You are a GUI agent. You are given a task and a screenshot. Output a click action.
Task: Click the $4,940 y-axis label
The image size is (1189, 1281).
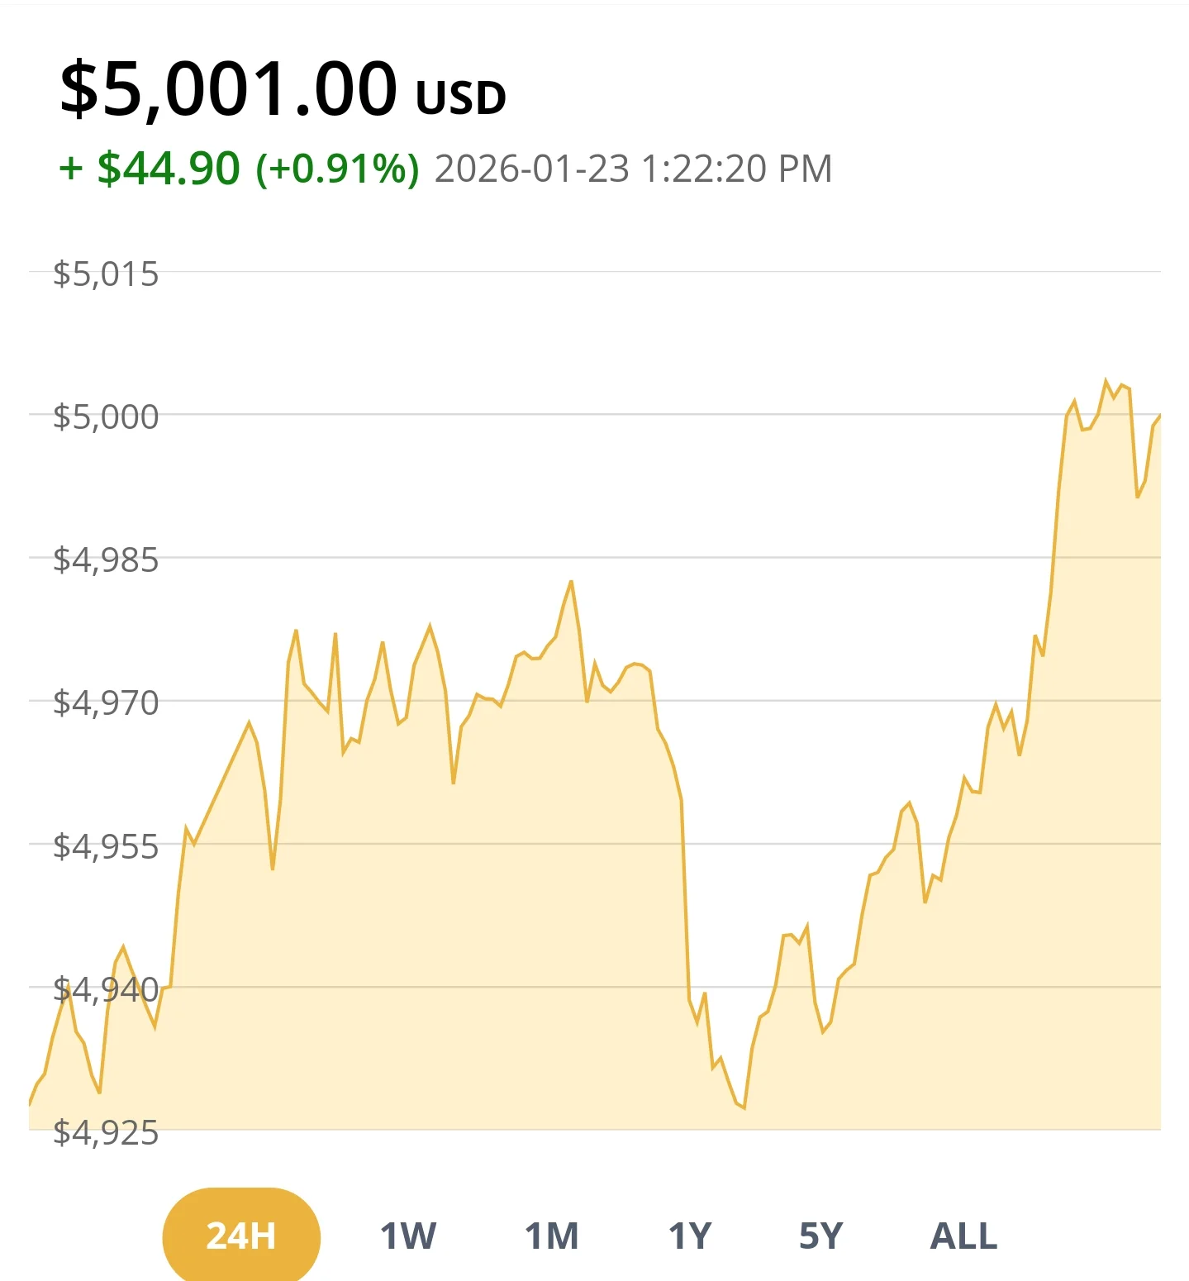coord(106,989)
